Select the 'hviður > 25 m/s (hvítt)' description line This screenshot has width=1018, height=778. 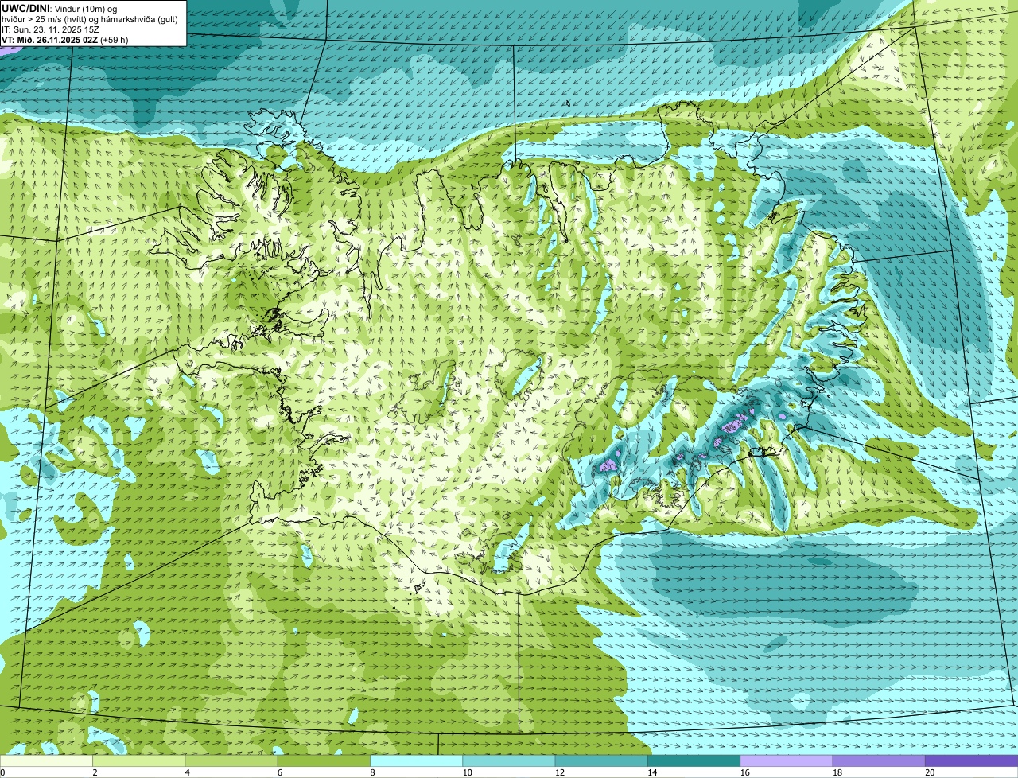coord(90,18)
